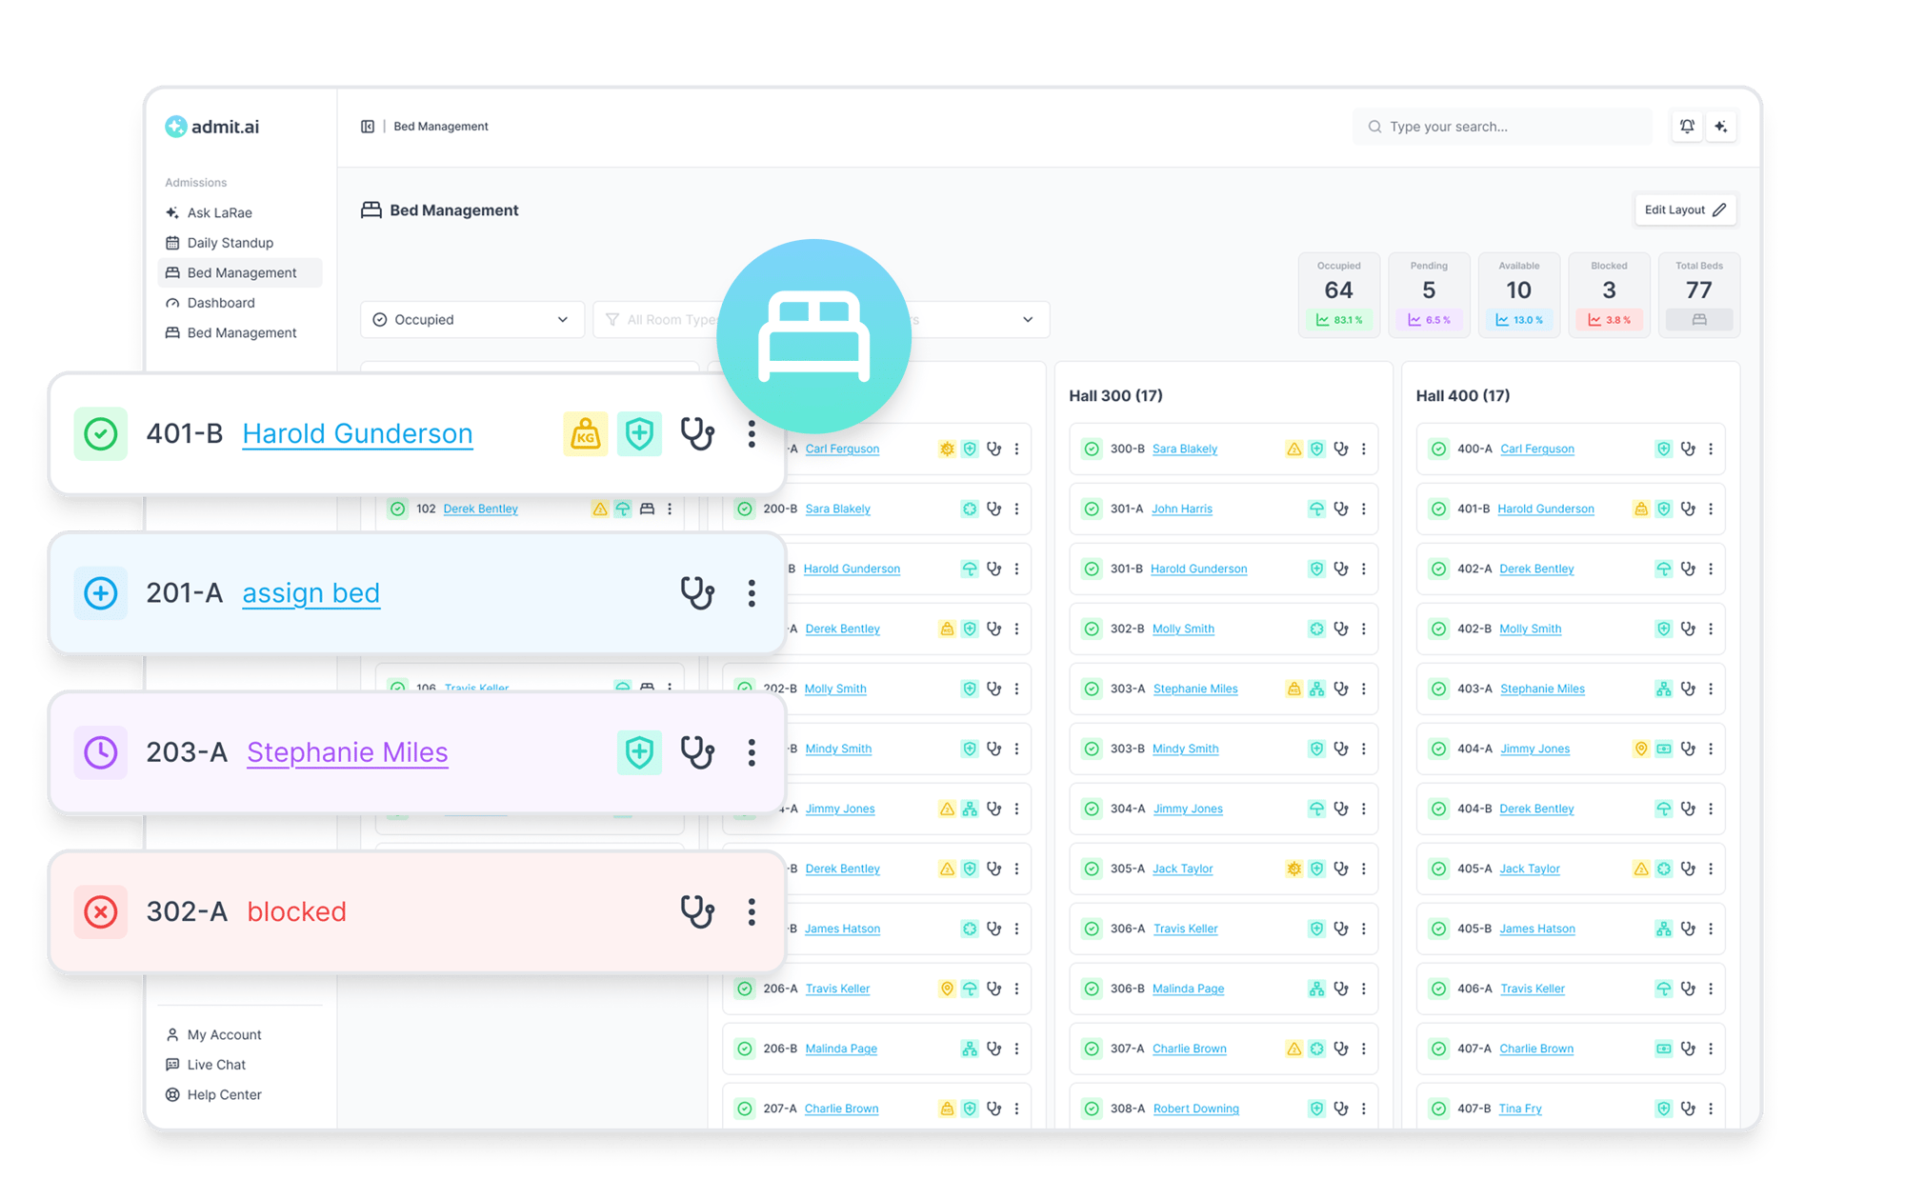Expand dropdown chevron right of bed icon
This screenshot has height=1179, width=1905.
pyautogui.click(x=1028, y=320)
